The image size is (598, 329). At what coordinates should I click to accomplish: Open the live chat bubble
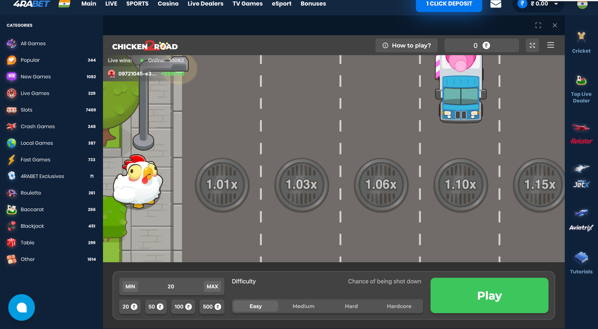(x=22, y=308)
